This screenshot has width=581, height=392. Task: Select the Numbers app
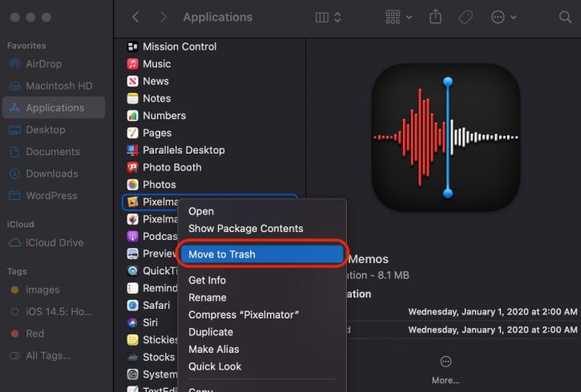point(210,116)
